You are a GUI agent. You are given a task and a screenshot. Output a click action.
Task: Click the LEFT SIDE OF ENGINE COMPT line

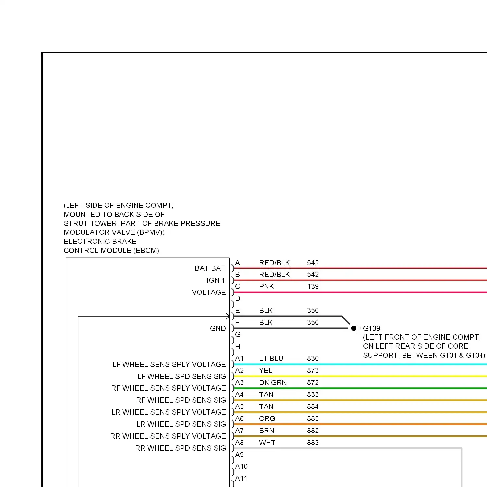coord(119,205)
